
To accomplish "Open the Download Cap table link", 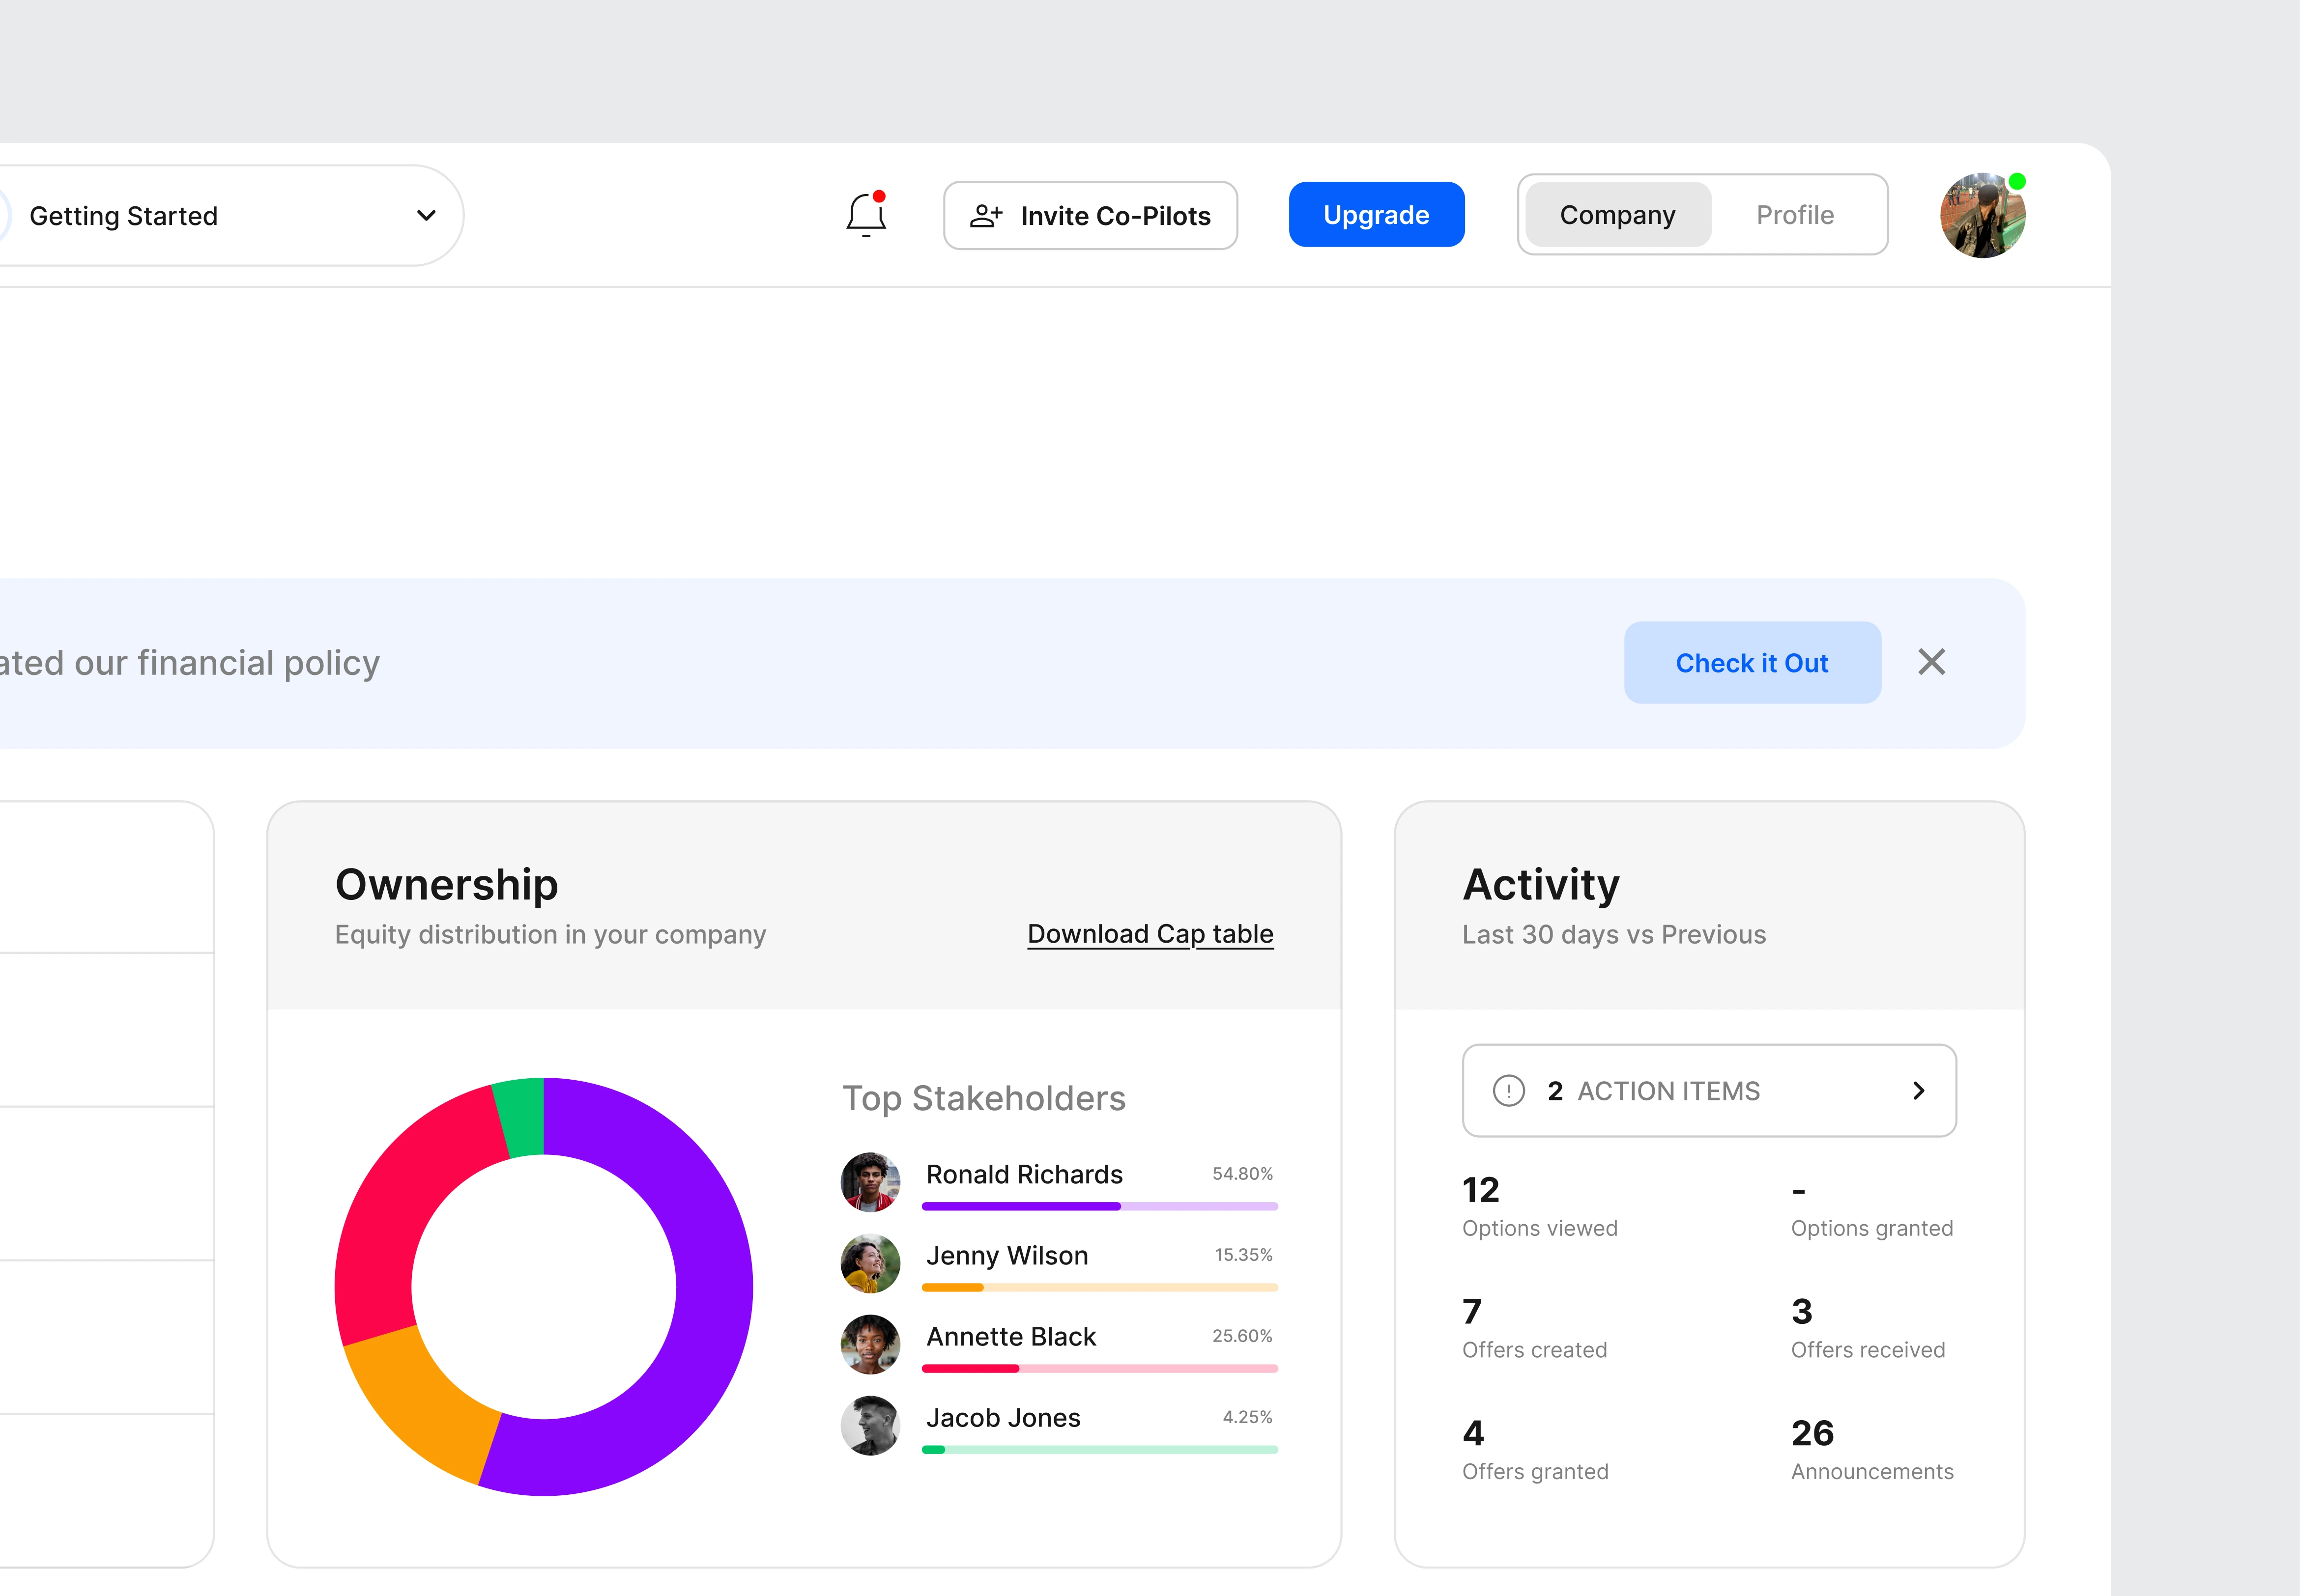I will [x=1150, y=934].
